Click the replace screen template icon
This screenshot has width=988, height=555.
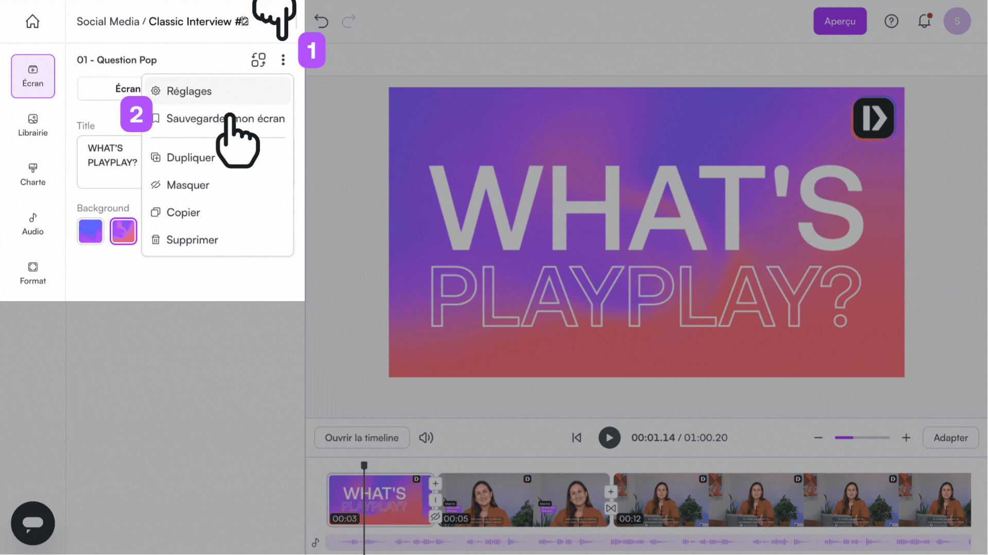(x=258, y=60)
